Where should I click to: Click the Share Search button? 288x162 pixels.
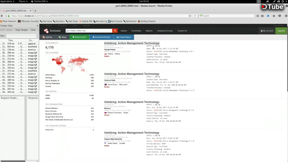(x=79, y=37)
